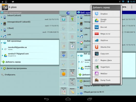This screenshot has width=136, height=102.
Task: Click the blue arrow pane switch button
Action: [x=68, y=13]
